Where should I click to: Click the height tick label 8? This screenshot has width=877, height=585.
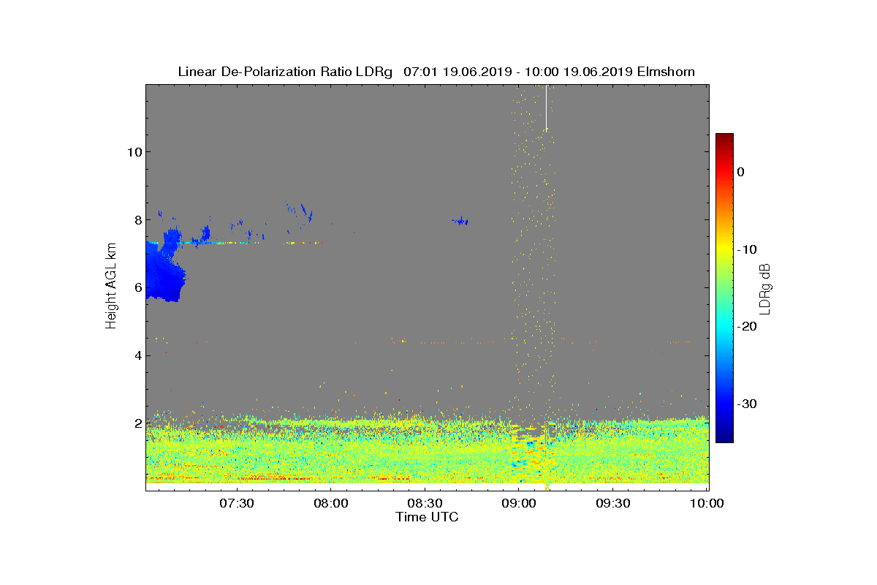pos(138,220)
